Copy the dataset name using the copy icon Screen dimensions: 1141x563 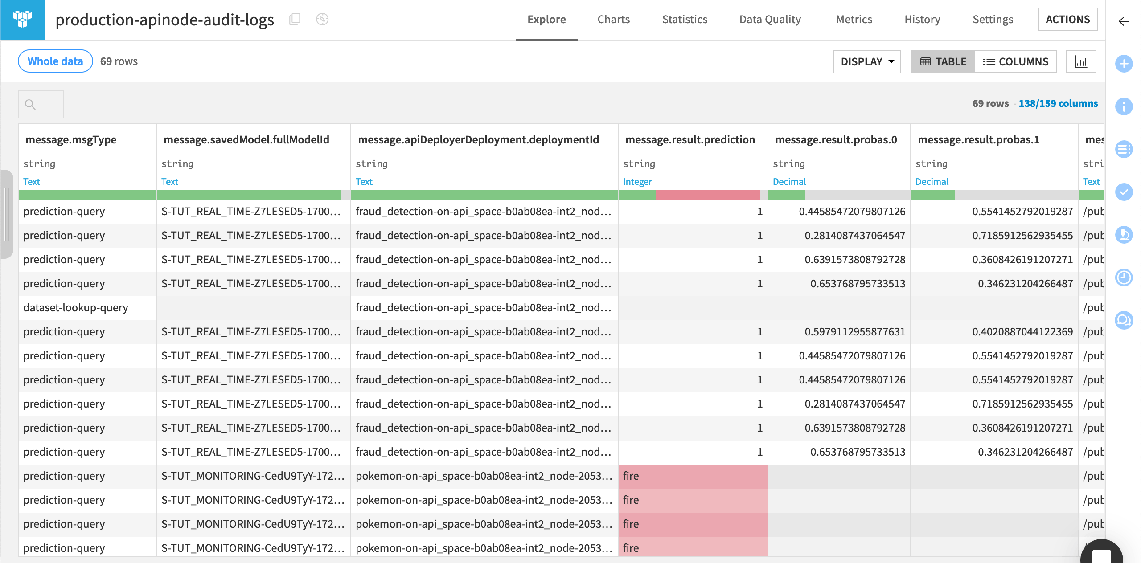294,20
